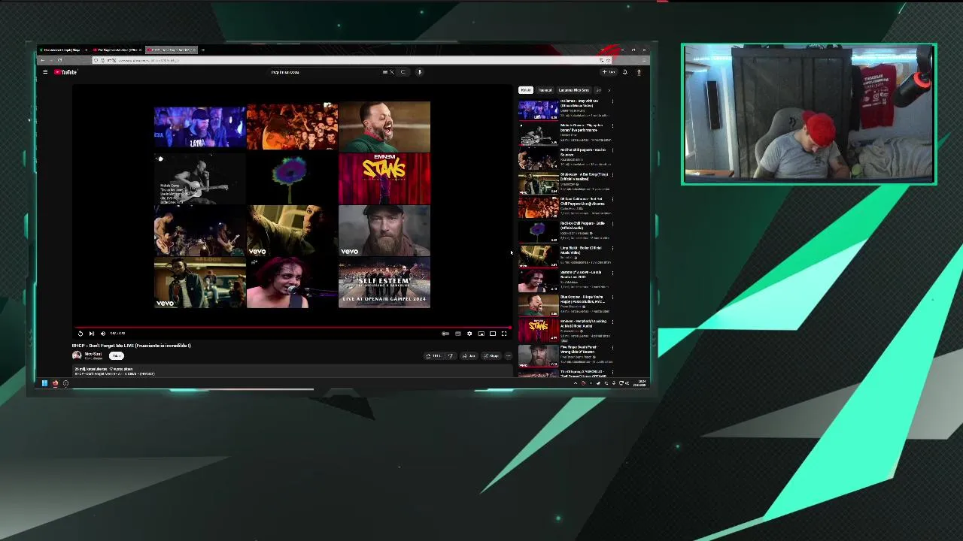This screenshot has height=541, width=963.
Task: Open the Share dialog for video
Action: pyautogui.click(x=469, y=356)
